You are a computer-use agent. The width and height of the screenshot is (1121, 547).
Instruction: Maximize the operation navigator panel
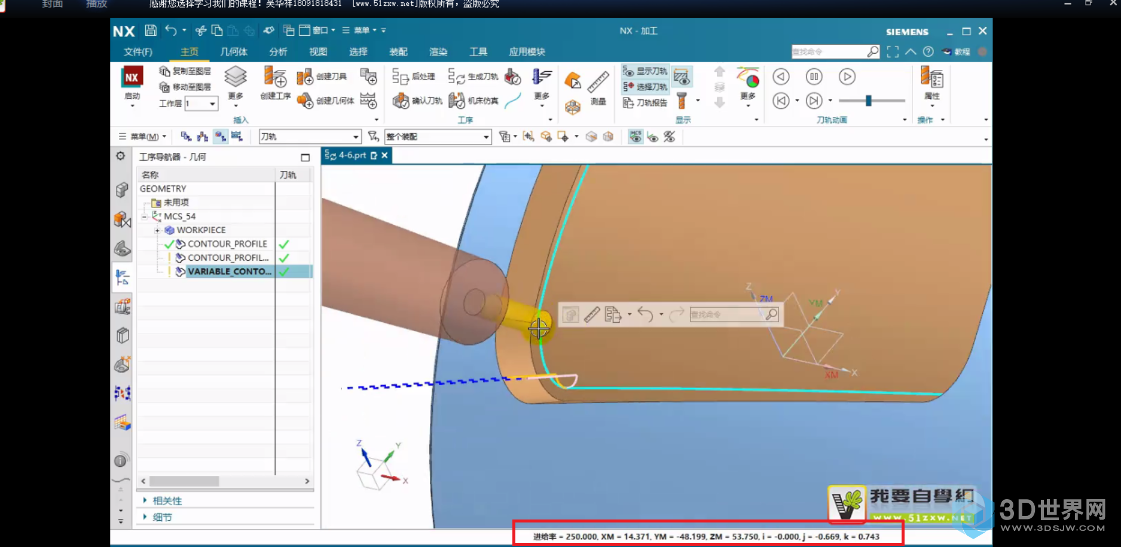pos(305,157)
